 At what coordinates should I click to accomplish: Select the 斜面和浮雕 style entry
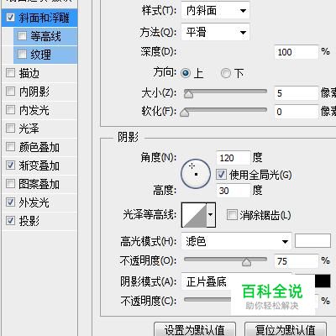(45, 18)
